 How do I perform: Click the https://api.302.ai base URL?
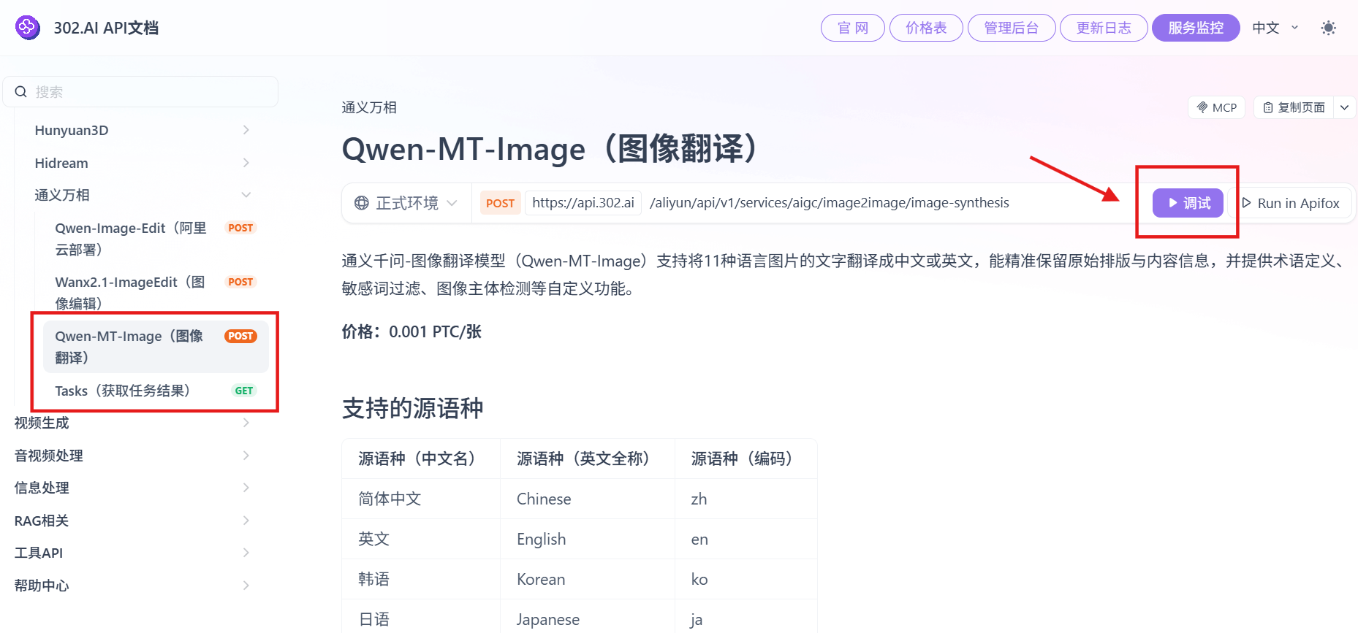tap(583, 203)
